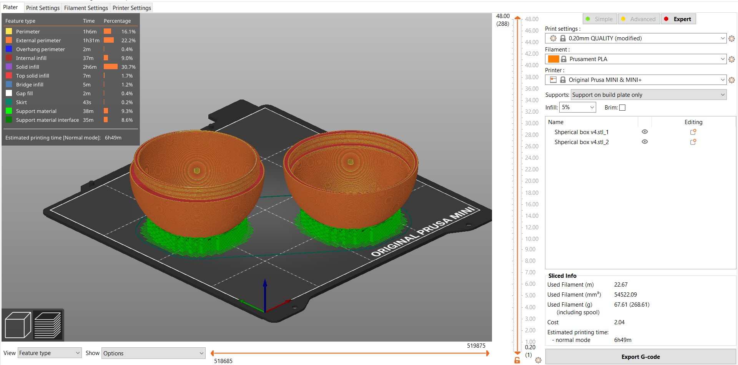Click the white Gap fill legend swatch
Viewport: 738px width, 365px height.
point(9,93)
